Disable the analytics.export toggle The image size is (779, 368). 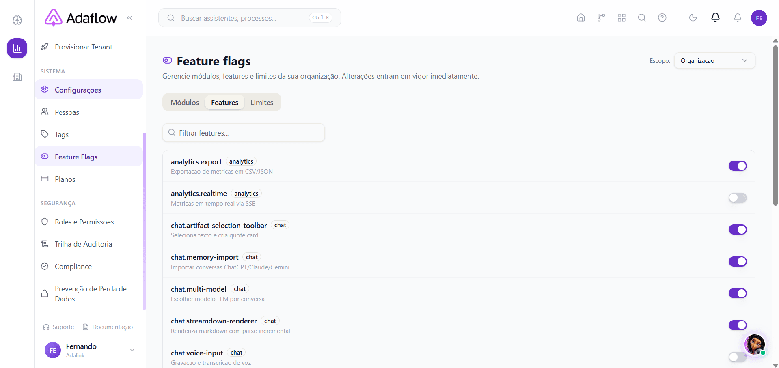tap(738, 166)
